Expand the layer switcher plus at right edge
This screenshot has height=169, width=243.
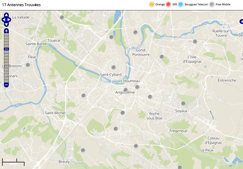click(241, 22)
